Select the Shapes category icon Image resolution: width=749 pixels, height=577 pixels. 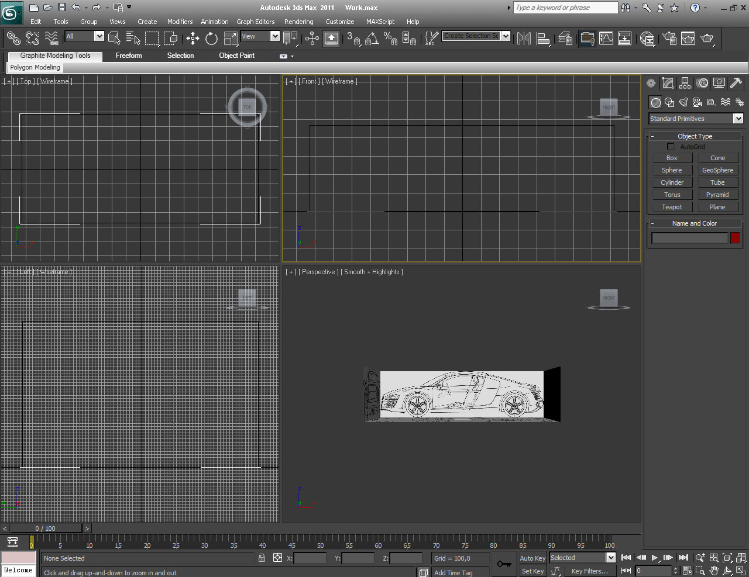(669, 102)
